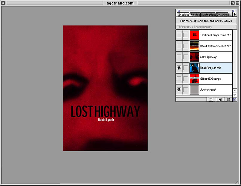Hide the Final Project 98 layer eye
241x186 pixels.
(x=179, y=68)
